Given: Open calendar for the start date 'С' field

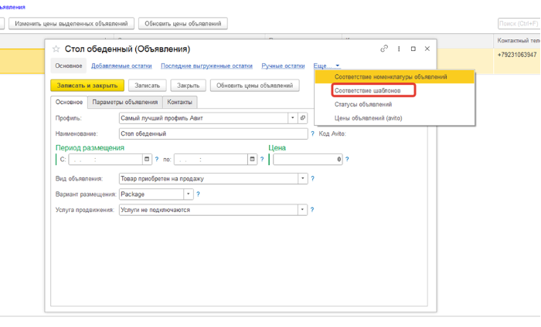Looking at the screenshot, I should click(x=147, y=160).
